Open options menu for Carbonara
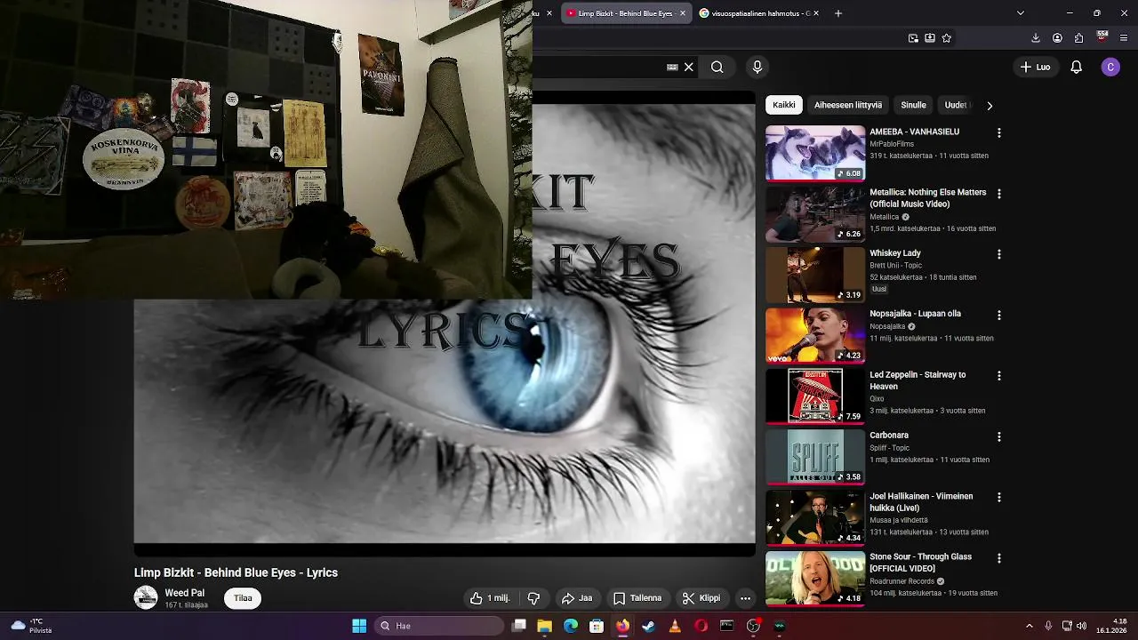 [x=998, y=436]
